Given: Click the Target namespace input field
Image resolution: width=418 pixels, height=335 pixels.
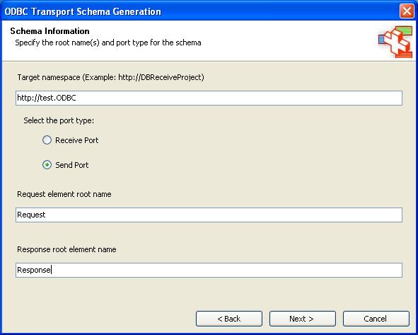Looking at the screenshot, I should 209,98.
